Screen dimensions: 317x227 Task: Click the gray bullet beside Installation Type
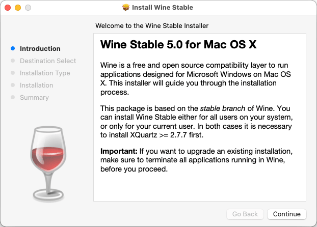point(13,73)
